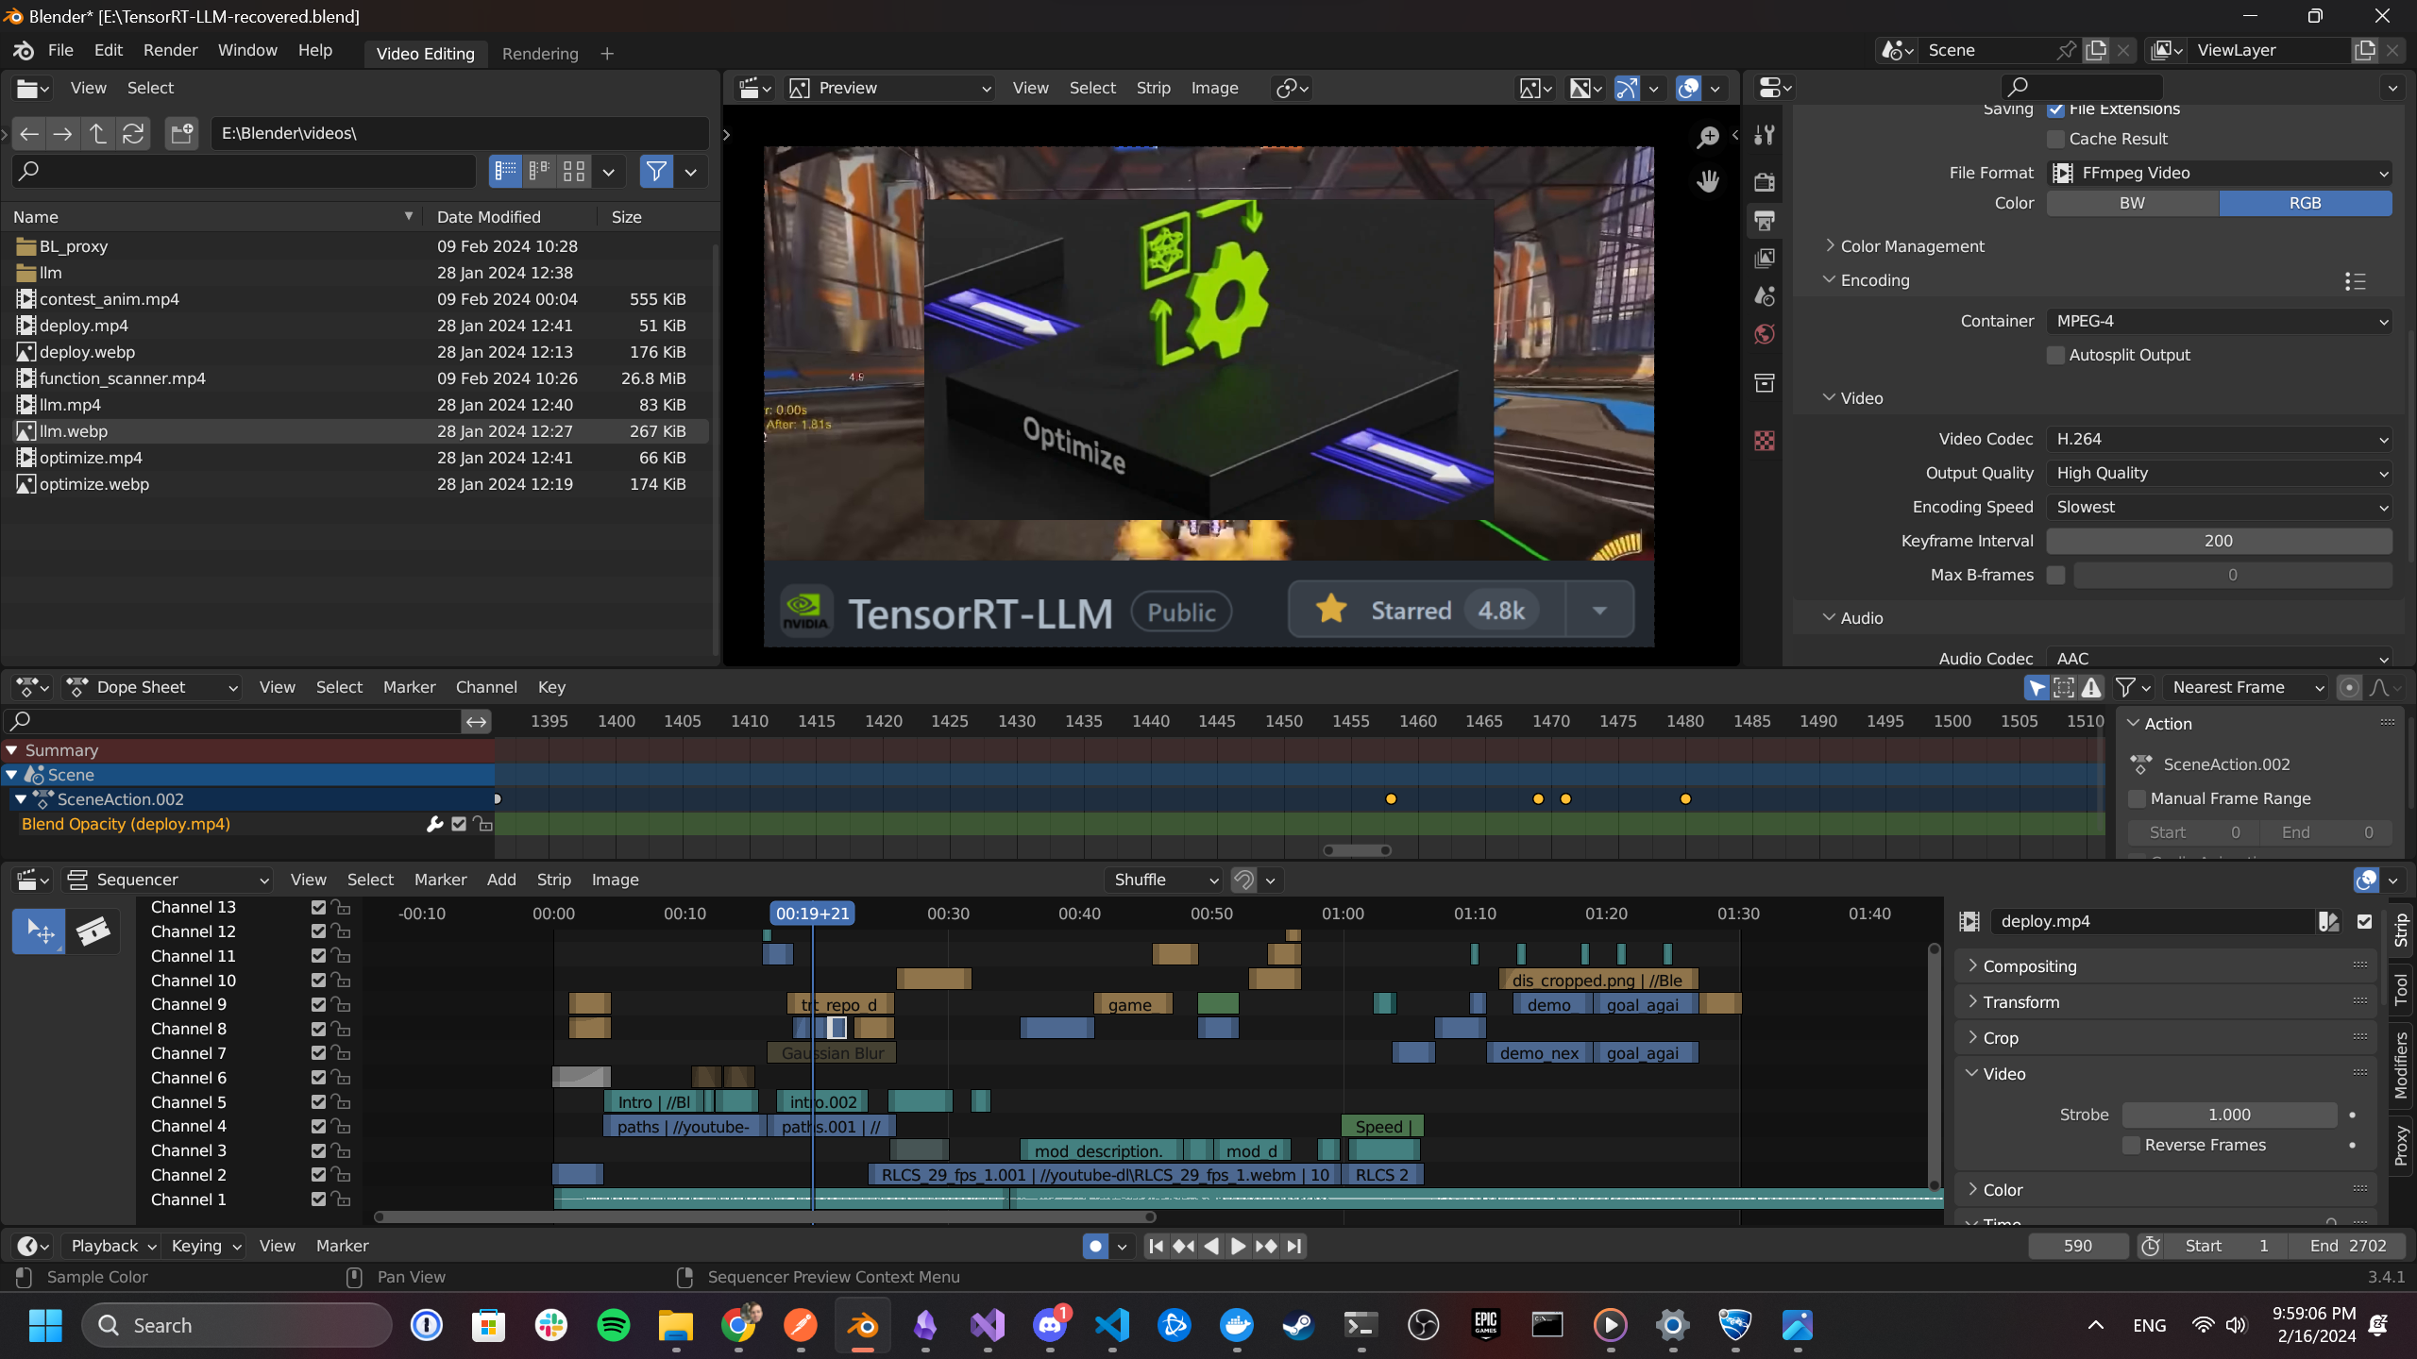Open Container MPEG-4 dropdown

[x=2219, y=321]
